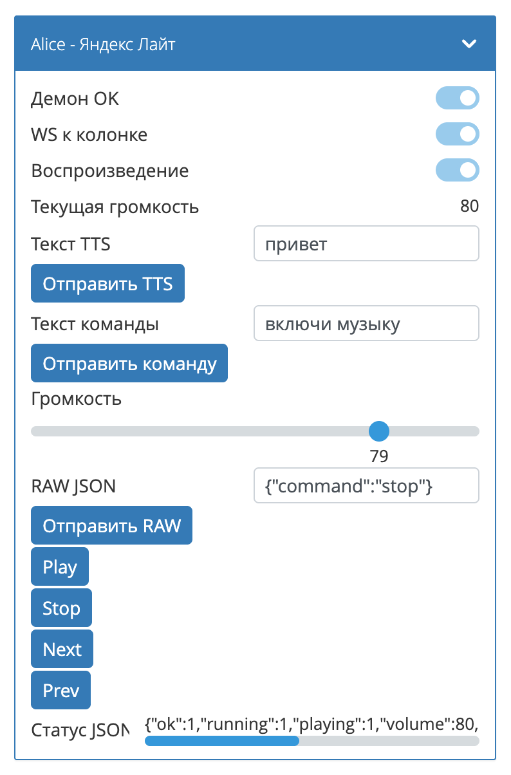
Task: Go to previous track with Prev
Action: click(60, 691)
